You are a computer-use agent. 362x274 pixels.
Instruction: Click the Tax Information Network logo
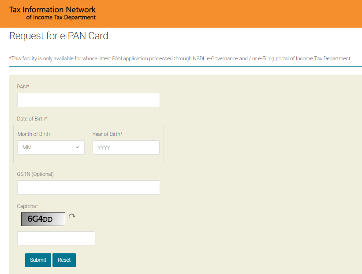[52, 13]
